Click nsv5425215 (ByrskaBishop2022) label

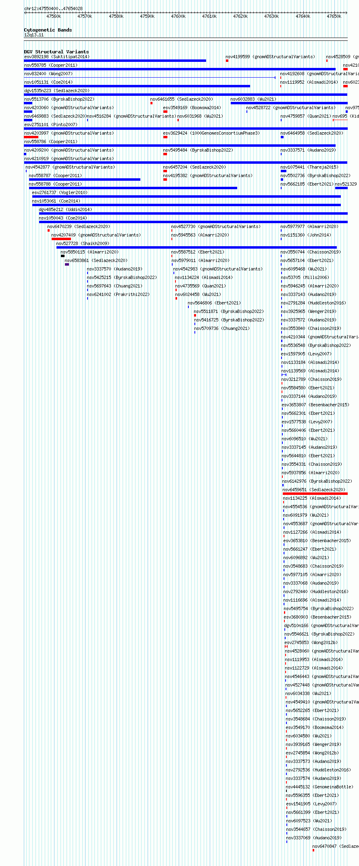[x=122, y=277]
